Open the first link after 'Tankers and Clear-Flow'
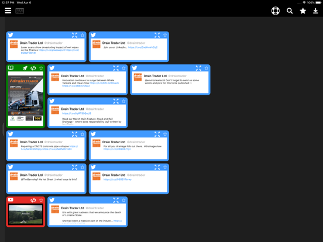This screenshot has height=242, width=323. pos(104,83)
